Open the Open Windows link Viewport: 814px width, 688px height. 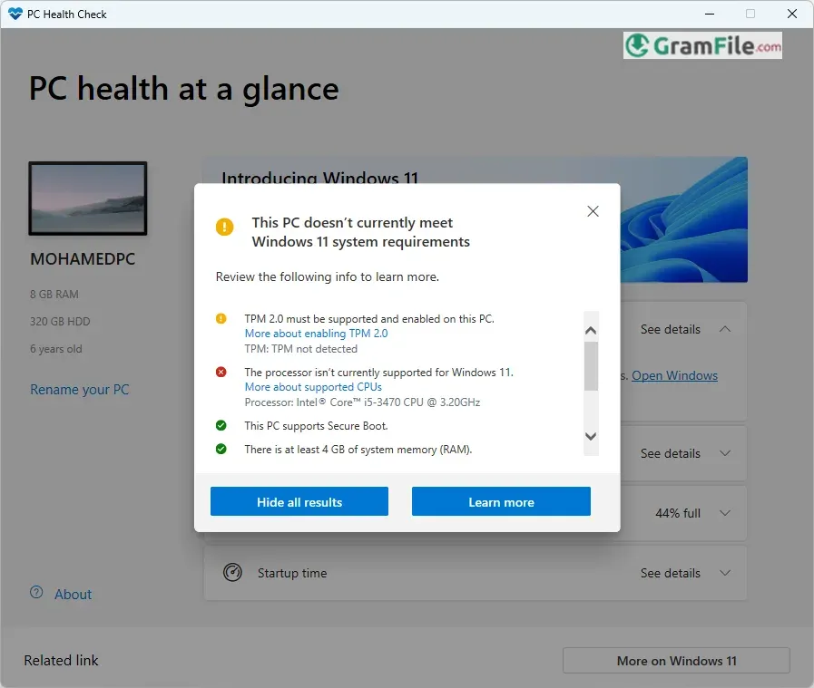[x=674, y=375]
